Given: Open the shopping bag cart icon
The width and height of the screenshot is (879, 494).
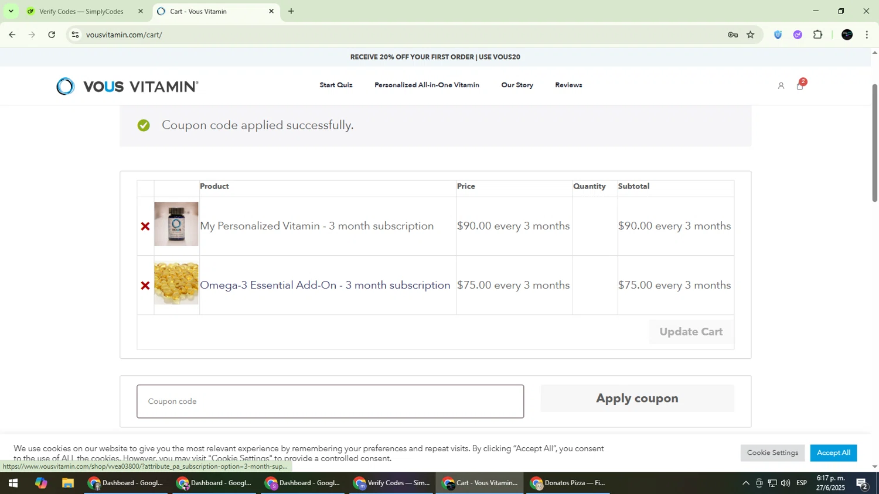Looking at the screenshot, I should [800, 85].
